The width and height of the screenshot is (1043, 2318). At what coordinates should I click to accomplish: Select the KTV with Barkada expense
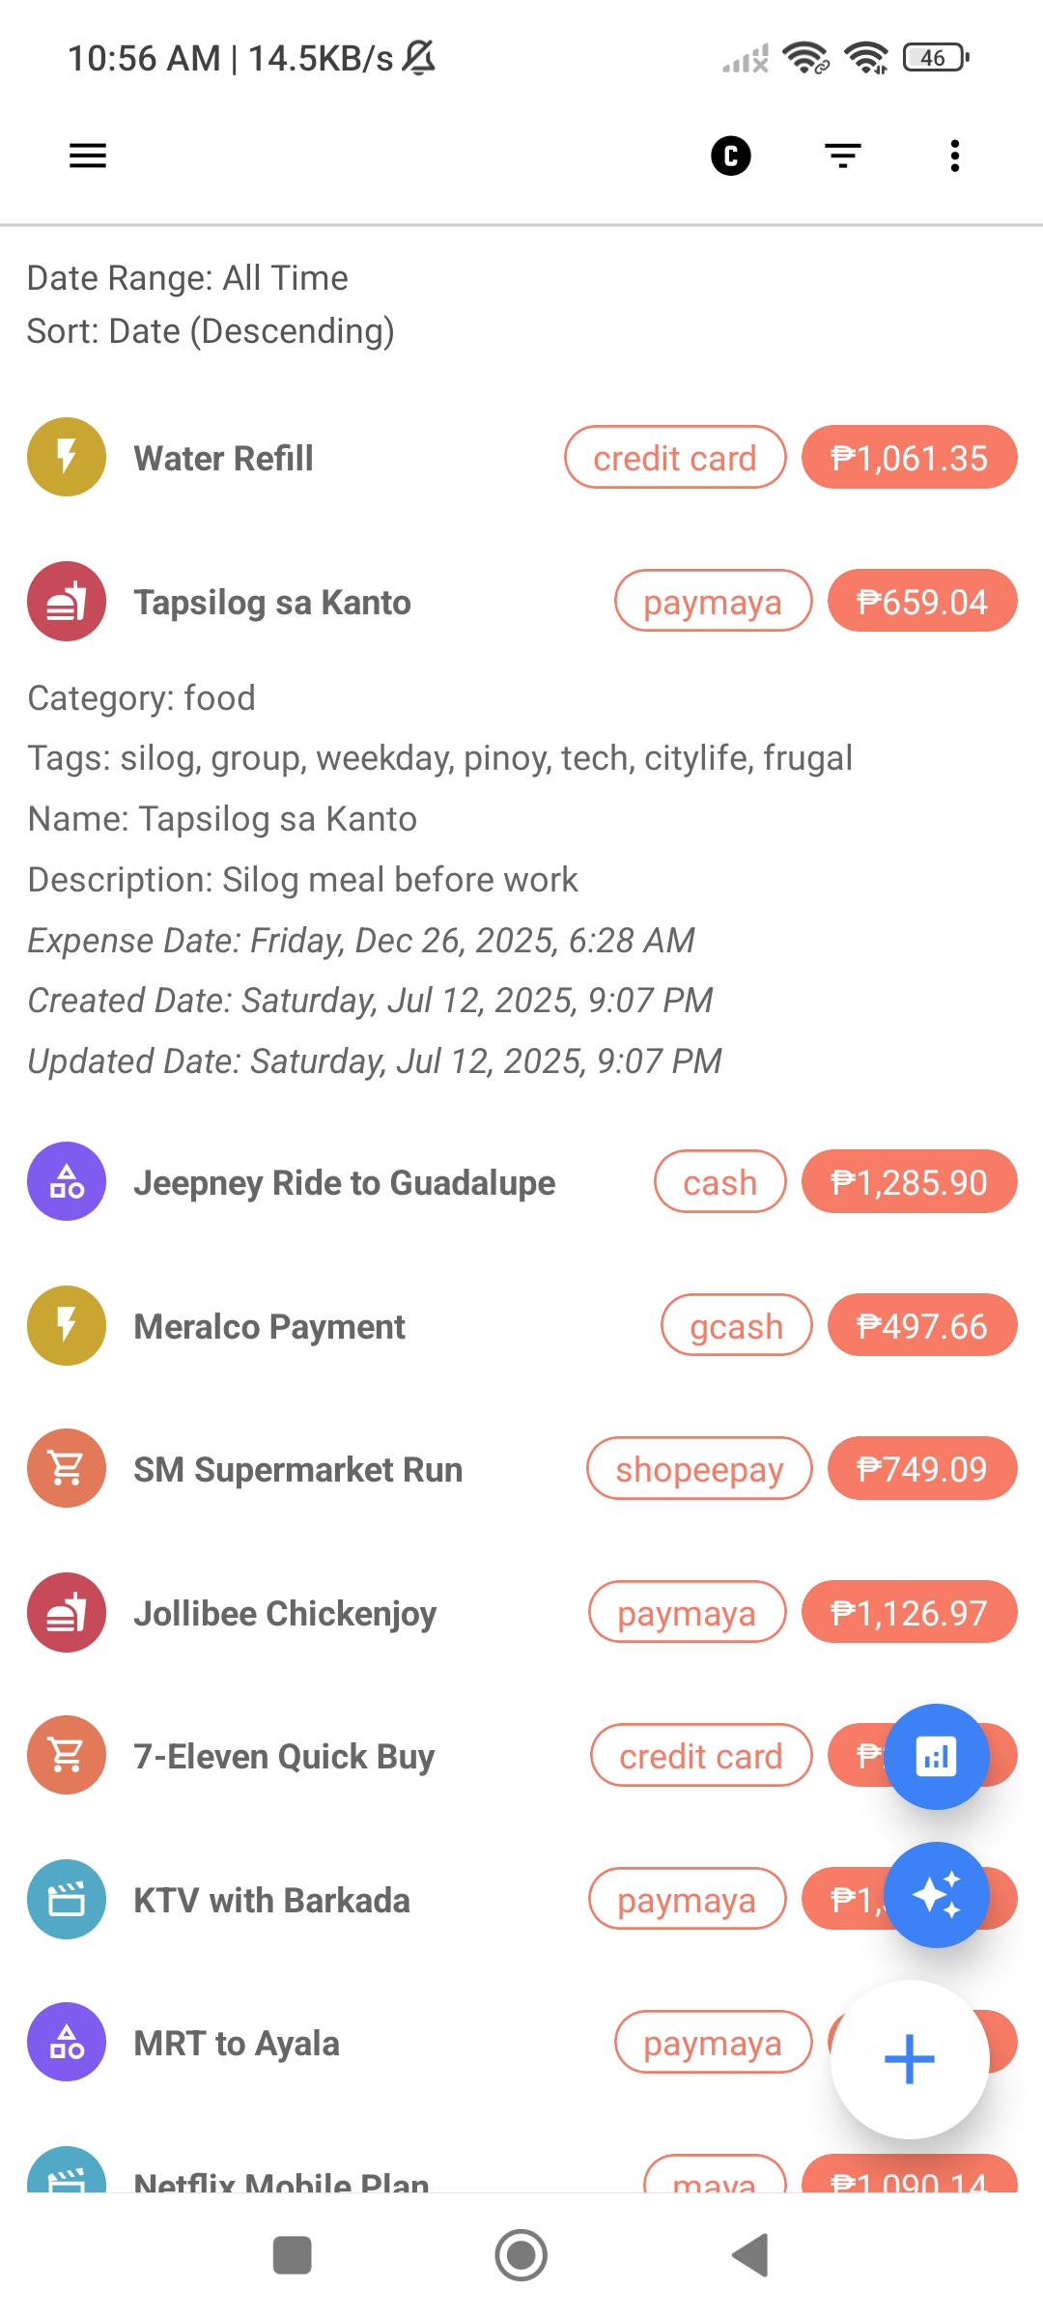pos(271,1900)
